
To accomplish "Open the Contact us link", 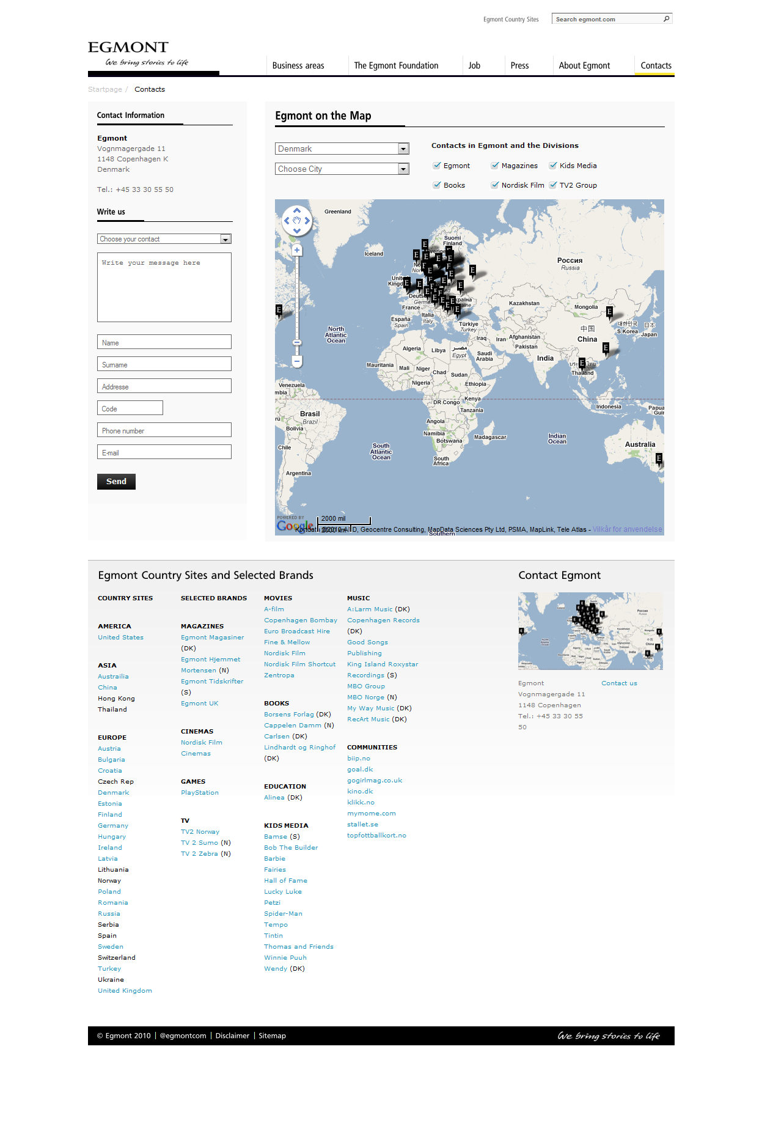I will click(x=619, y=683).
